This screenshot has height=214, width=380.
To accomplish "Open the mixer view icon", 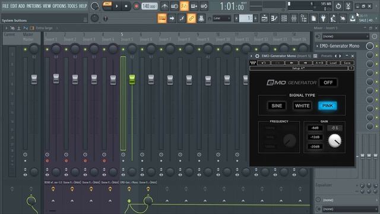I will tap(294, 18).
